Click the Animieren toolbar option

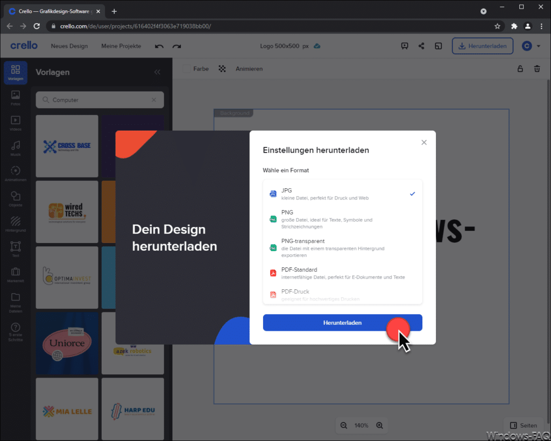249,69
